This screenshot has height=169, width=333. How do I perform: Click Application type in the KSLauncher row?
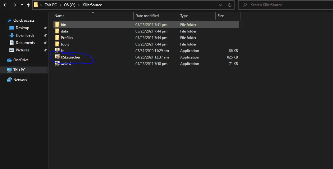click(x=189, y=57)
